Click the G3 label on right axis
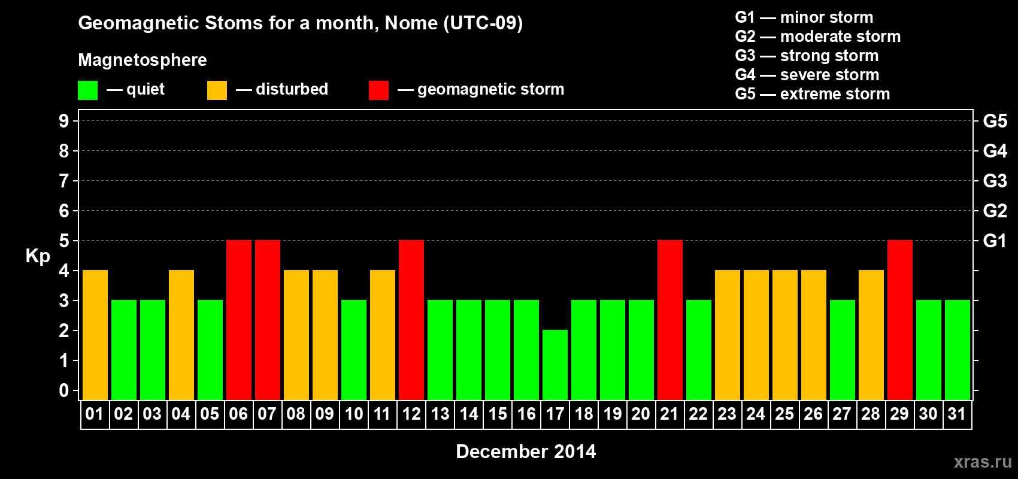Viewport: 1018px width, 479px height. (995, 181)
